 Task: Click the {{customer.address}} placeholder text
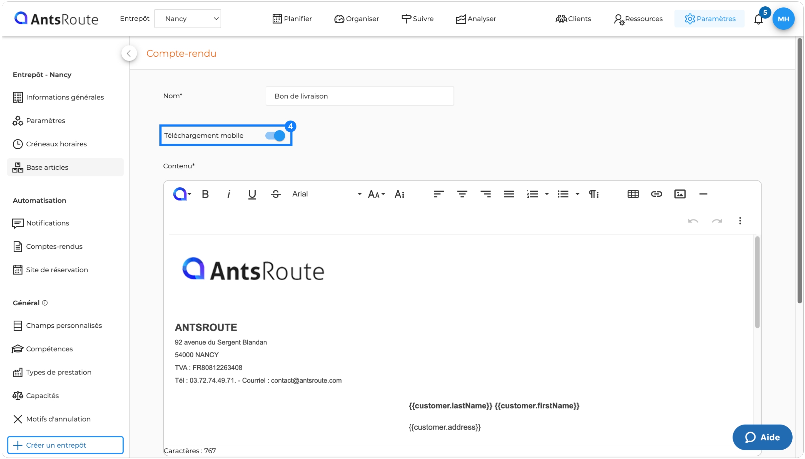pyautogui.click(x=444, y=427)
